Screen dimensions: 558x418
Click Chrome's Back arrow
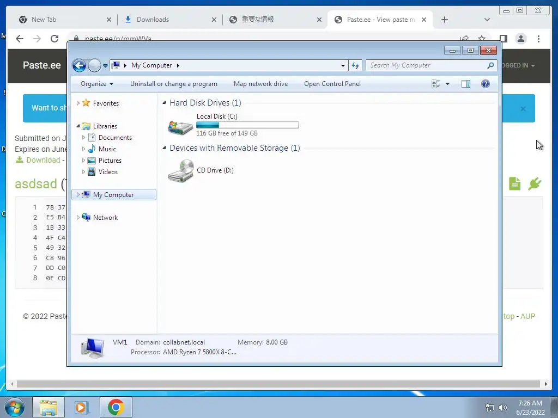(20, 39)
